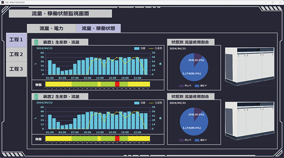Click the green battery icon beside 装置1
The width and height of the screenshot is (284, 158).
click(x=36, y=42)
